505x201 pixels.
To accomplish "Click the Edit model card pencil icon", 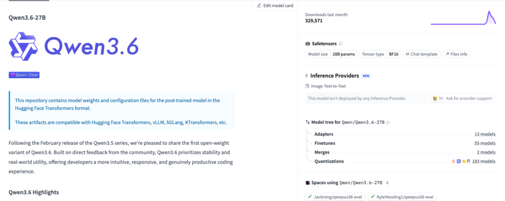I will tap(259, 6).
